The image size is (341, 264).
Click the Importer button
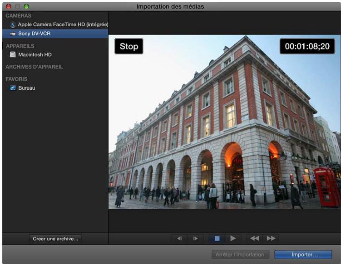303,254
